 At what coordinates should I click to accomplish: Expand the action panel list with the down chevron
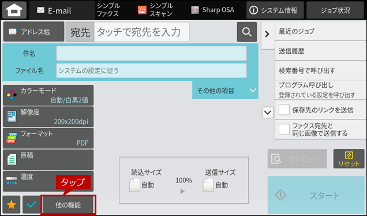click(268, 113)
